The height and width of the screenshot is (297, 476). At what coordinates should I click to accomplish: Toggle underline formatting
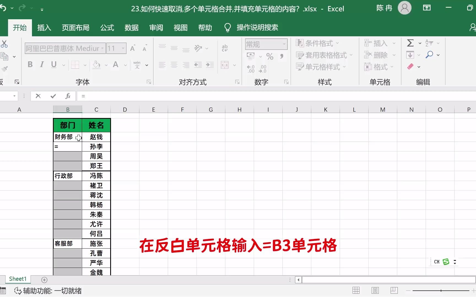click(54, 65)
